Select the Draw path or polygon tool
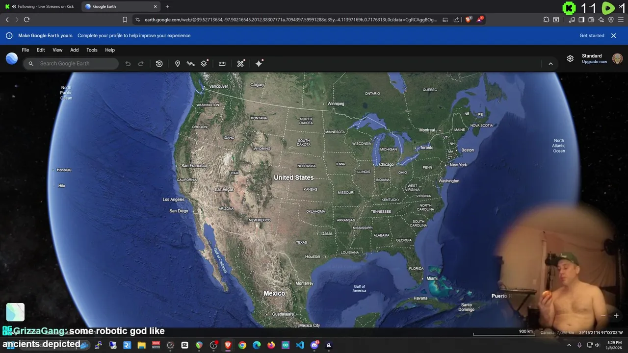The height and width of the screenshot is (353, 628). (x=190, y=64)
